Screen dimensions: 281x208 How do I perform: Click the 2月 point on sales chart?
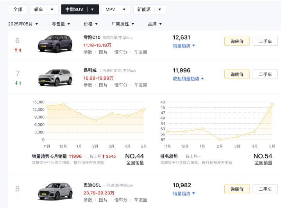95,121
